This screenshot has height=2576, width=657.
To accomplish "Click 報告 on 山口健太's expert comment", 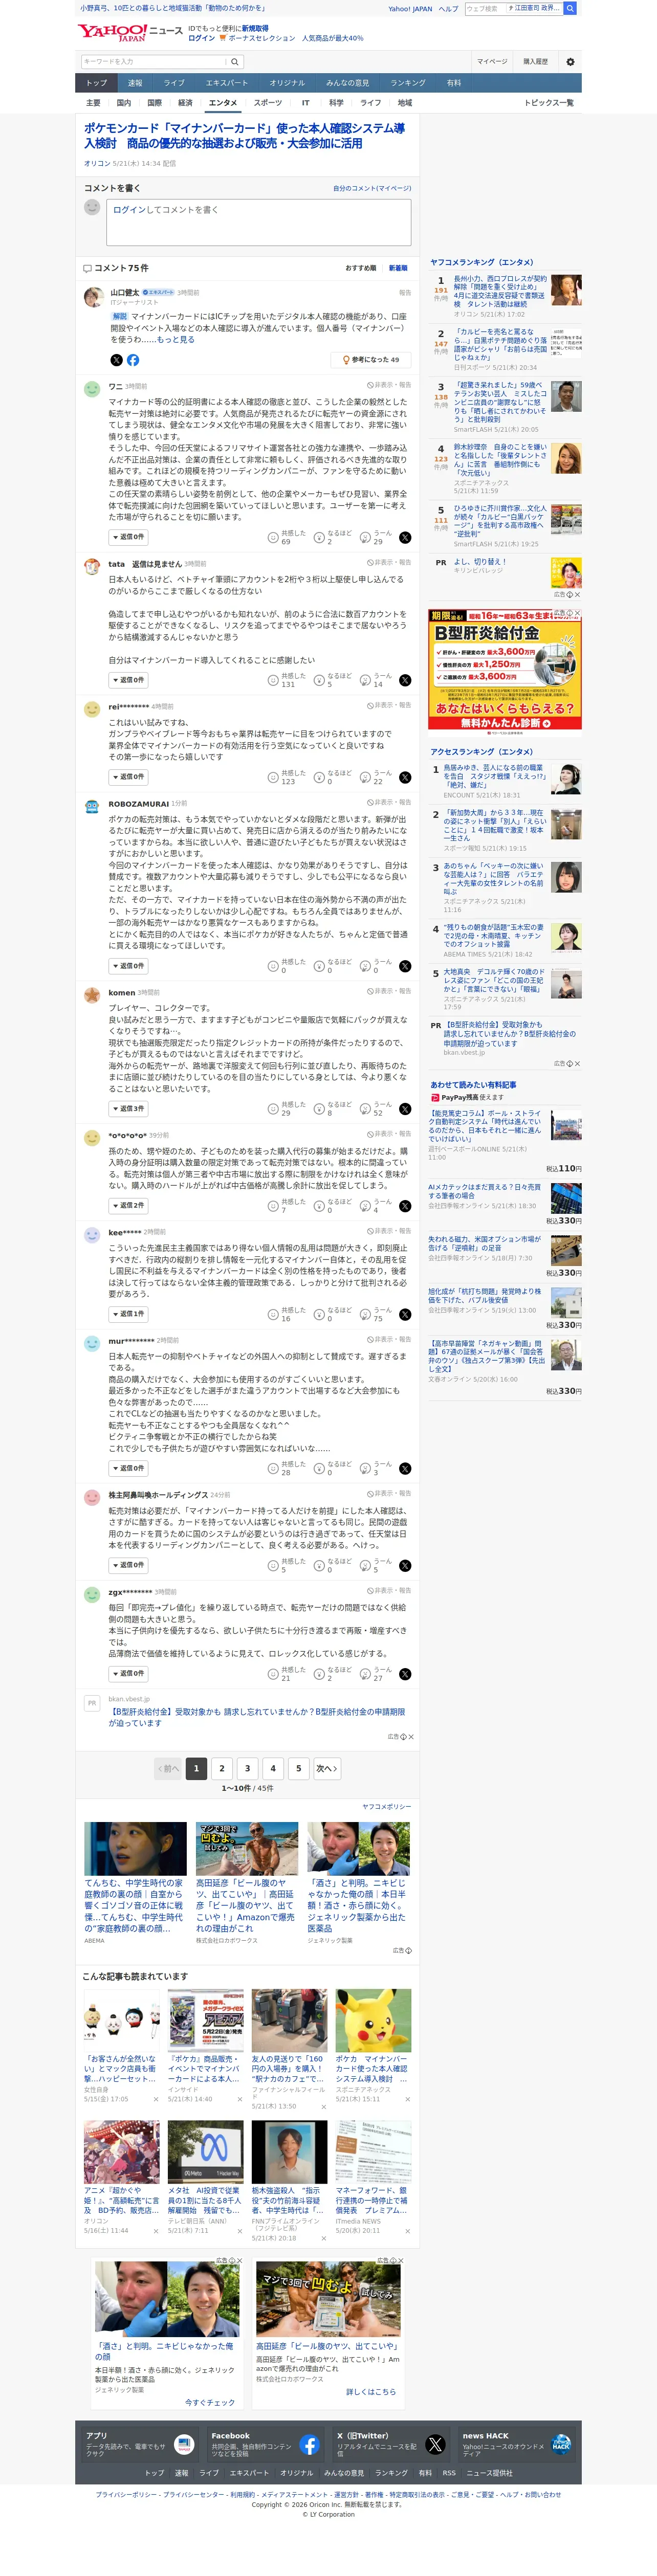I will [x=405, y=293].
